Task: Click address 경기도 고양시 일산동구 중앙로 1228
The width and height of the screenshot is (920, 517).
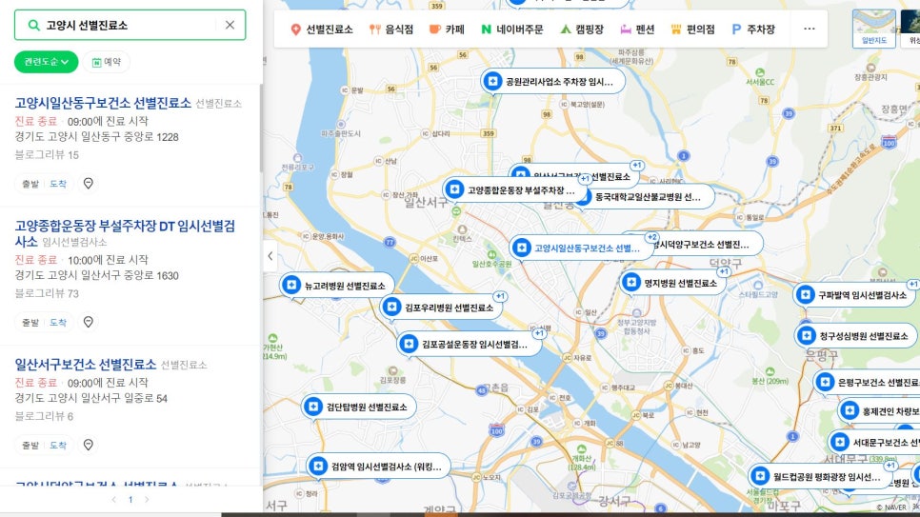Action: [97, 137]
